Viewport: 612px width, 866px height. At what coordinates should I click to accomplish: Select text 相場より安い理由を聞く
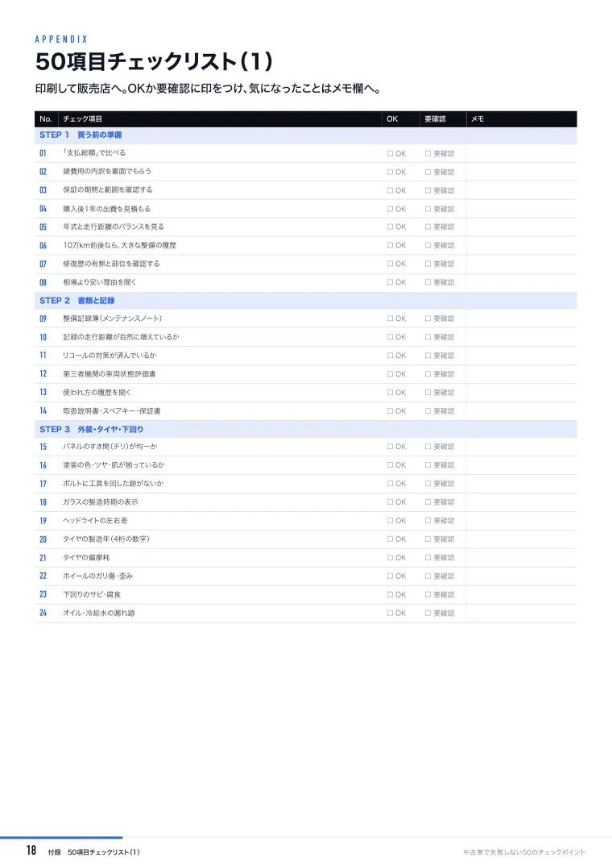(99, 282)
